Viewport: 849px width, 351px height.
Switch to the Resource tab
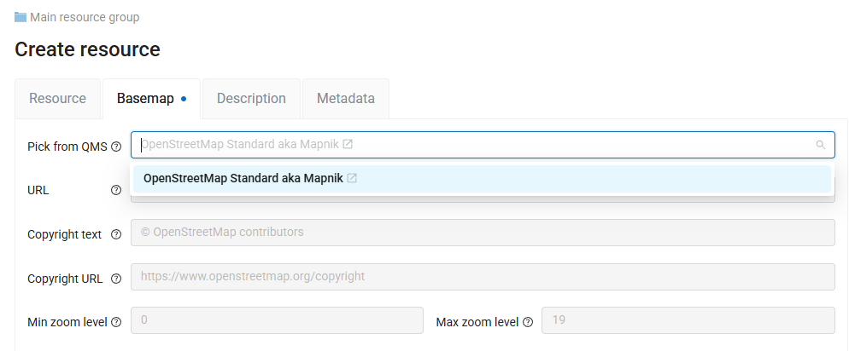point(57,98)
